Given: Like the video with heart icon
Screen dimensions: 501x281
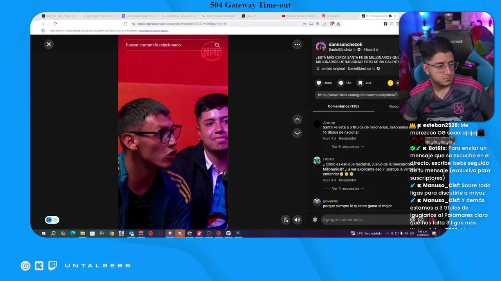Looking at the screenshot, I should click(x=319, y=83).
